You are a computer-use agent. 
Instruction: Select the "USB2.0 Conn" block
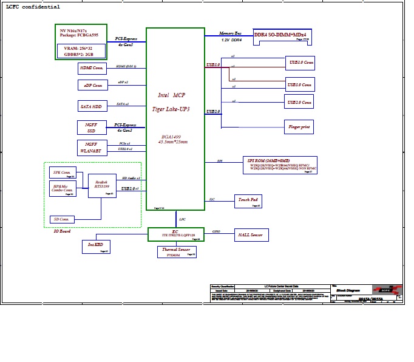pos(299,101)
